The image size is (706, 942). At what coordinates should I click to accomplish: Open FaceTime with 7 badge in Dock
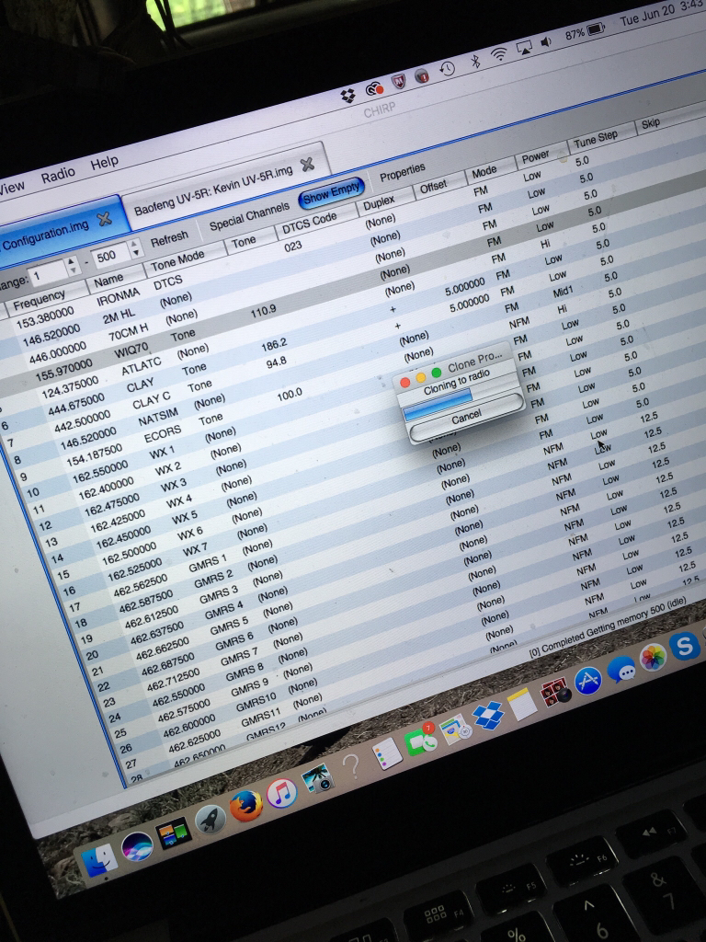[419, 741]
